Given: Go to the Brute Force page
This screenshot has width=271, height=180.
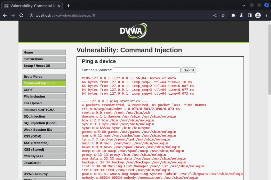Looking at the screenshot, I should click(44, 77).
